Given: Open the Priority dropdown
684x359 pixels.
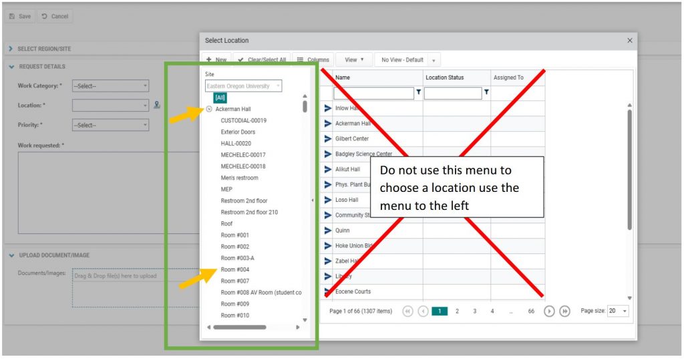Looking at the screenshot, I should coord(110,125).
